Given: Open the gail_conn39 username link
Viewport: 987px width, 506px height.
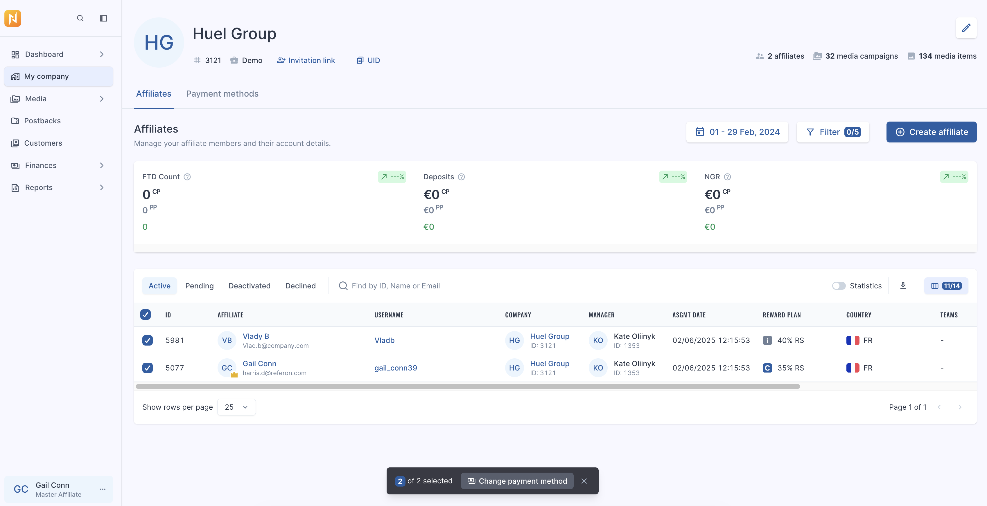Looking at the screenshot, I should click(x=395, y=368).
